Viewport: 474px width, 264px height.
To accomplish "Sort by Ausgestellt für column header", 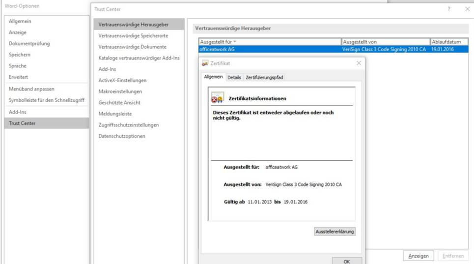I will pyautogui.click(x=270, y=42).
